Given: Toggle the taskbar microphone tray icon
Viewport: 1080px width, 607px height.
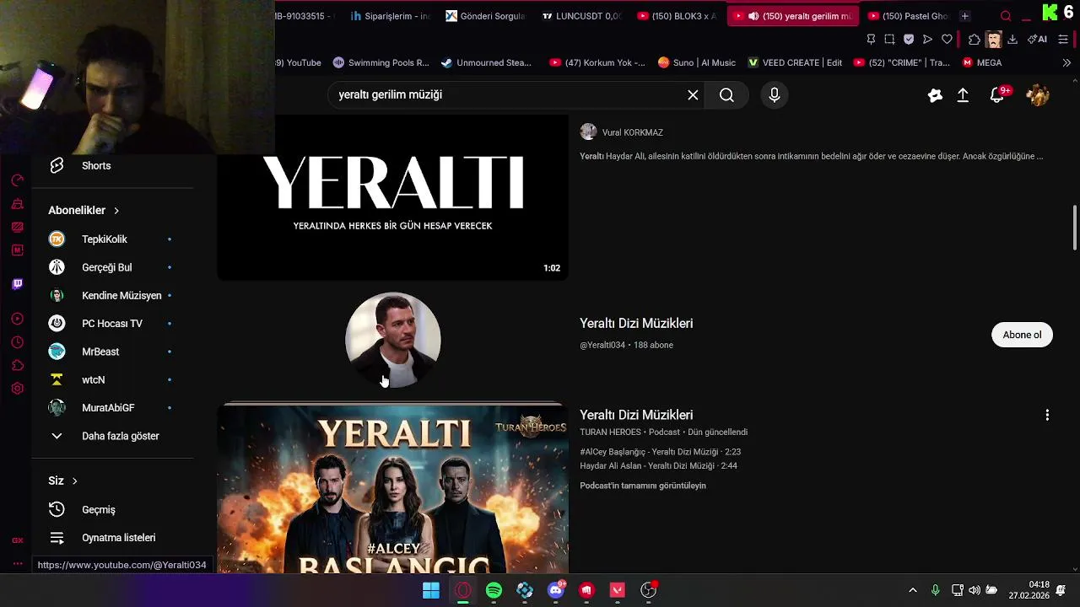Looking at the screenshot, I should coord(935,590).
